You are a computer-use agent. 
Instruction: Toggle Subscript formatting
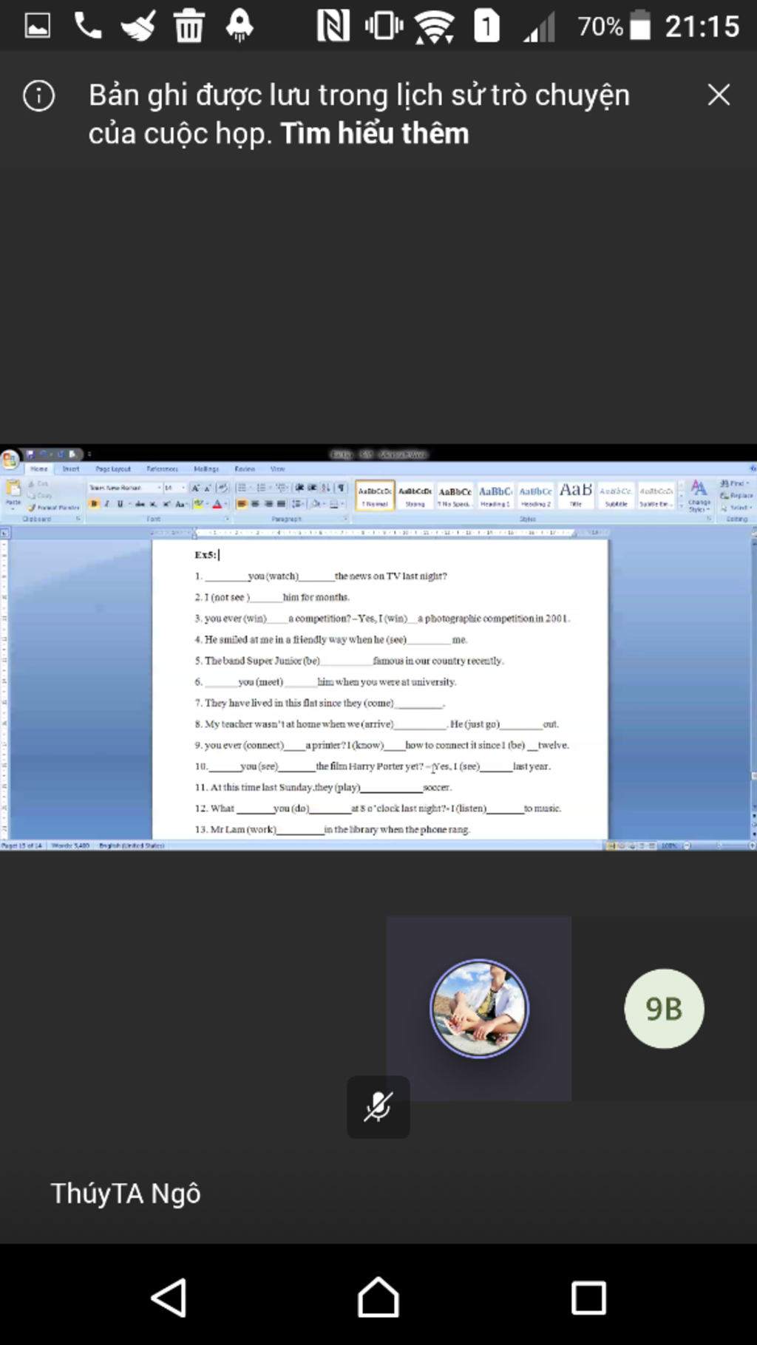tap(153, 504)
